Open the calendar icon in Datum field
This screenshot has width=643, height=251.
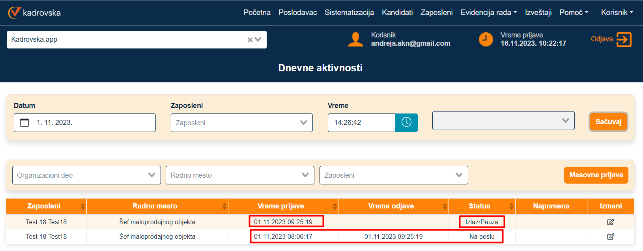pos(24,123)
